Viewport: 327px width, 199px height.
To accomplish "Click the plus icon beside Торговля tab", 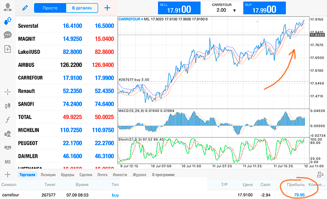I will [x=8, y=175].
